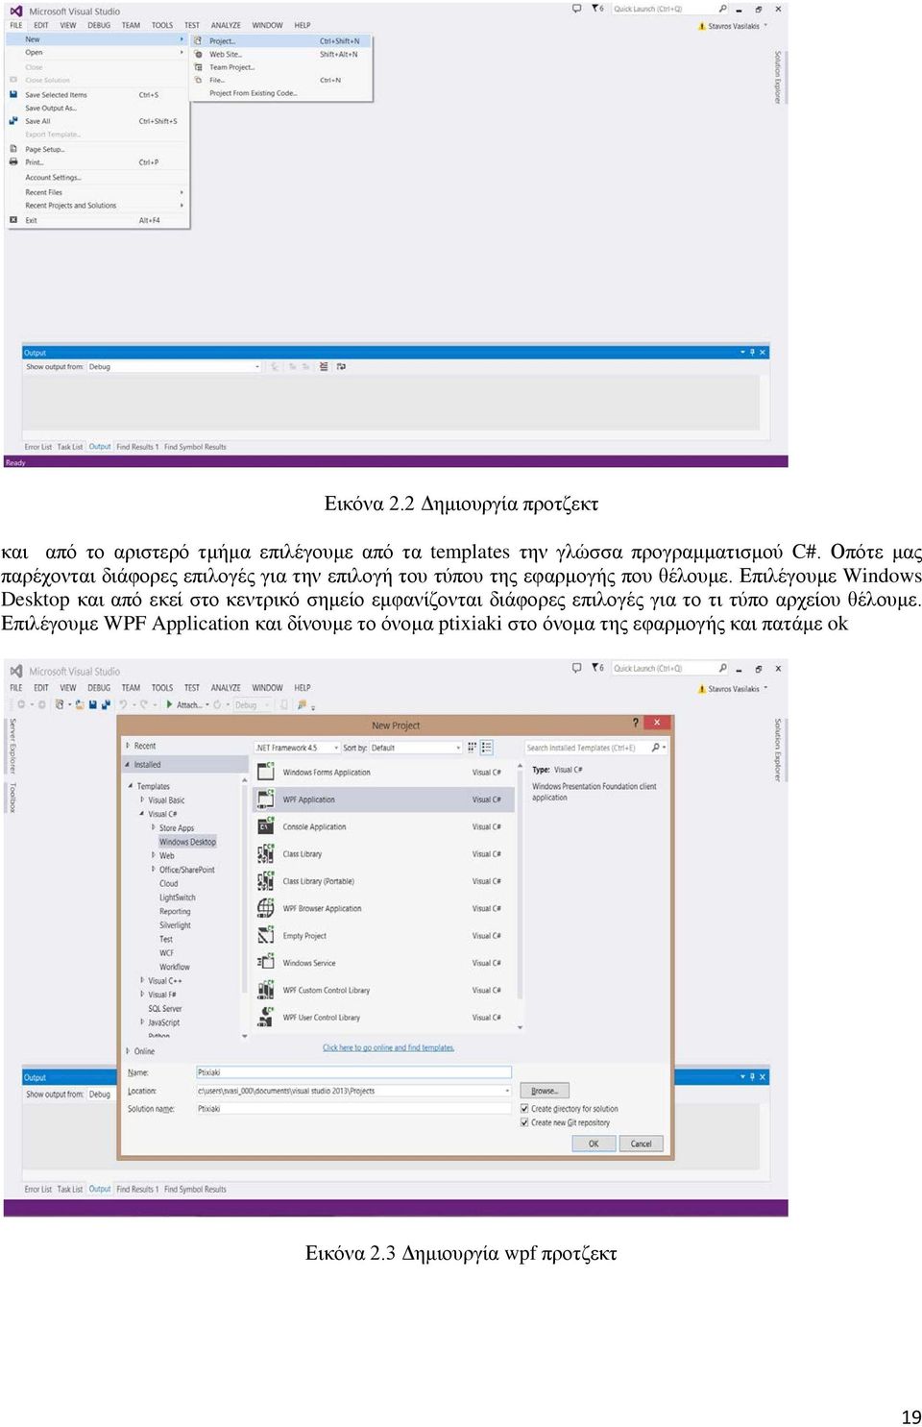922x1427 pixels.
Task: Click the Class Library template icon
Action: pyautogui.click(x=266, y=853)
